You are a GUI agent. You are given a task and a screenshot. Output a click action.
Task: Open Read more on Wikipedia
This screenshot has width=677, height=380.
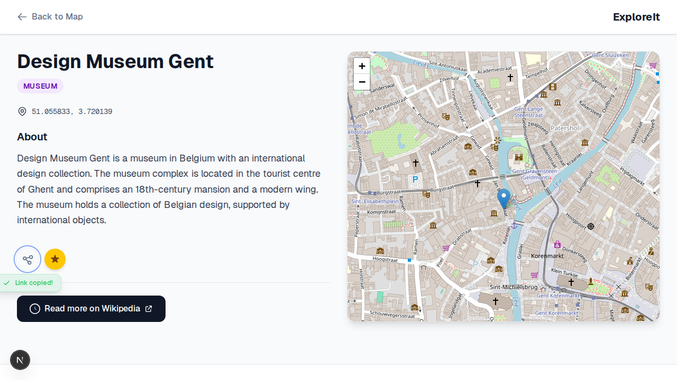(x=91, y=309)
